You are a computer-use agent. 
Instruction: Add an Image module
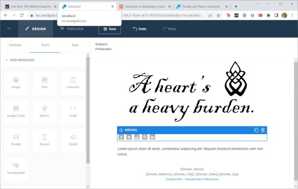16,83
